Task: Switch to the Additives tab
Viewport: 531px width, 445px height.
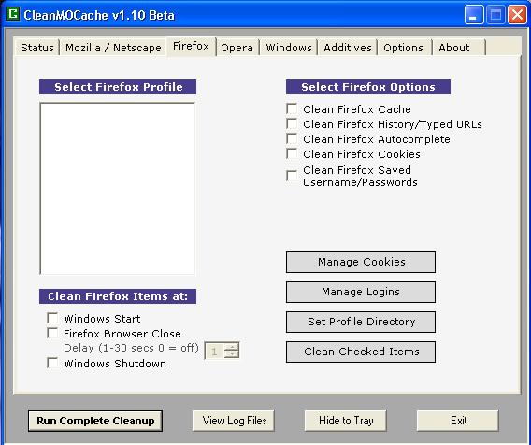Action: (x=348, y=48)
